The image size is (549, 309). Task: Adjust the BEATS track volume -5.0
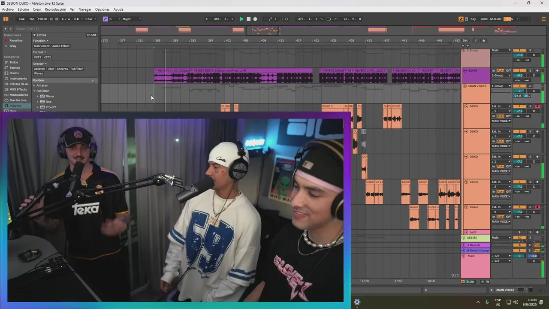(x=519, y=76)
